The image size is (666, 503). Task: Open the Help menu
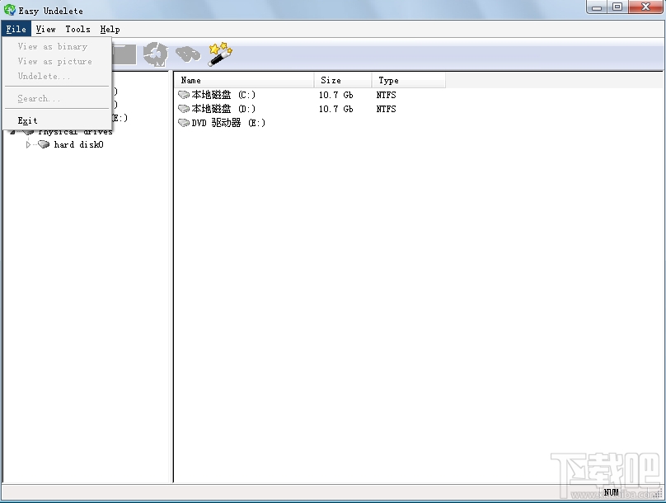[109, 29]
